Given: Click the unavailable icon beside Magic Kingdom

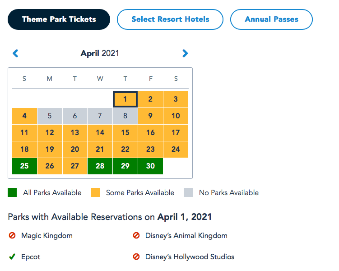Looking at the screenshot, I should [x=12, y=236].
